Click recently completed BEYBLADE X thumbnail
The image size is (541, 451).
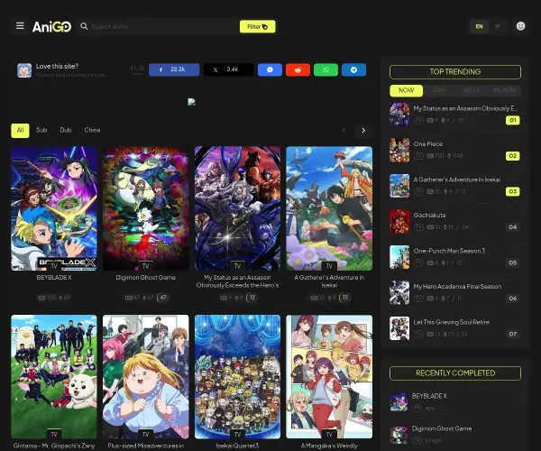click(399, 402)
